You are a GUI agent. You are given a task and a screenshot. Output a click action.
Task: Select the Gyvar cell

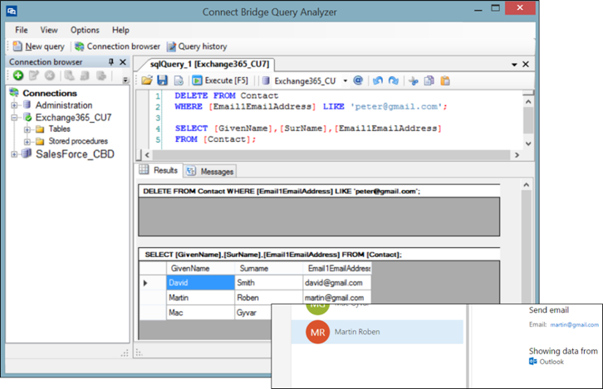253,313
